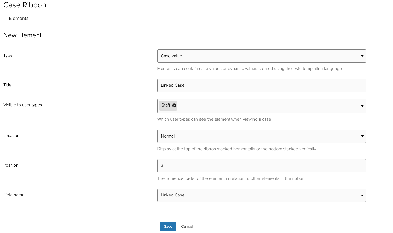The width and height of the screenshot is (393, 233).
Task: Click the Visible to user types label
Action: (x=23, y=105)
